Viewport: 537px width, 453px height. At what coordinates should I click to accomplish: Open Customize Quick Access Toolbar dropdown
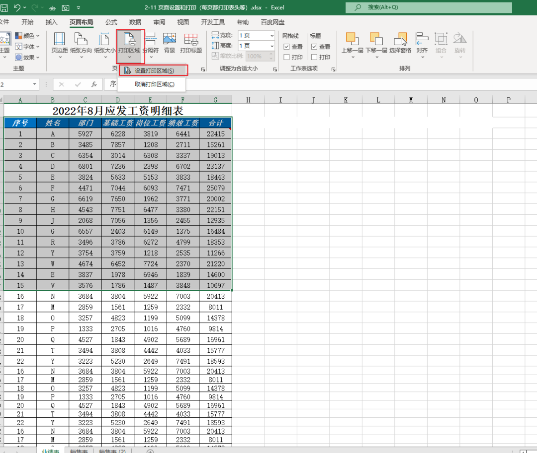(x=79, y=7)
